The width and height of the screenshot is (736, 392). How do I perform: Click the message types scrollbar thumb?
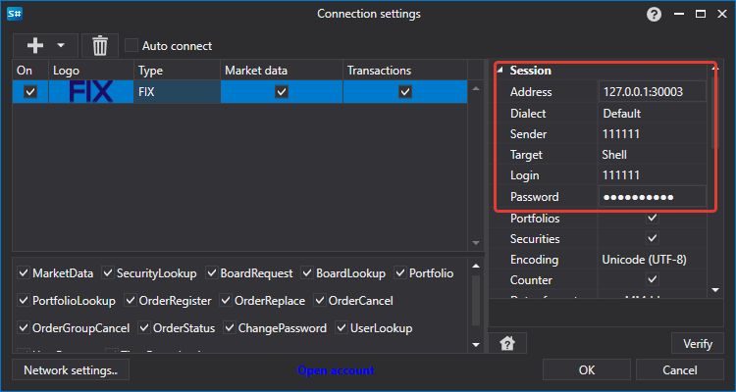476,301
